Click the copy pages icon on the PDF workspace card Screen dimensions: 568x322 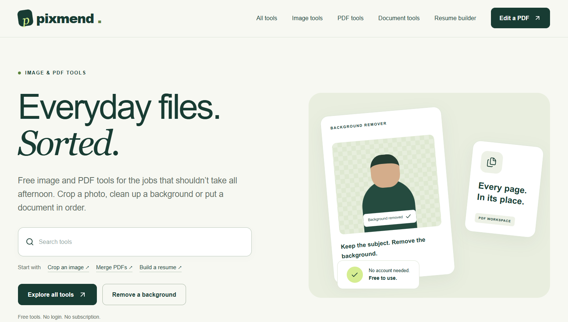491,162
